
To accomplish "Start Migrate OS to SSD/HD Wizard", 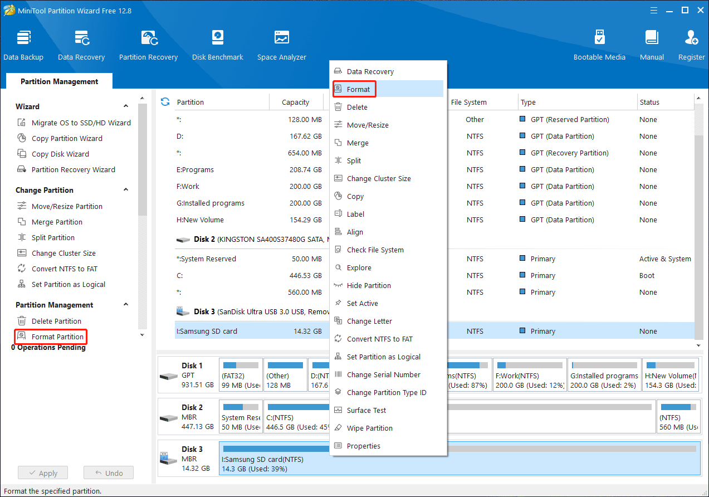I will (74, 123).
